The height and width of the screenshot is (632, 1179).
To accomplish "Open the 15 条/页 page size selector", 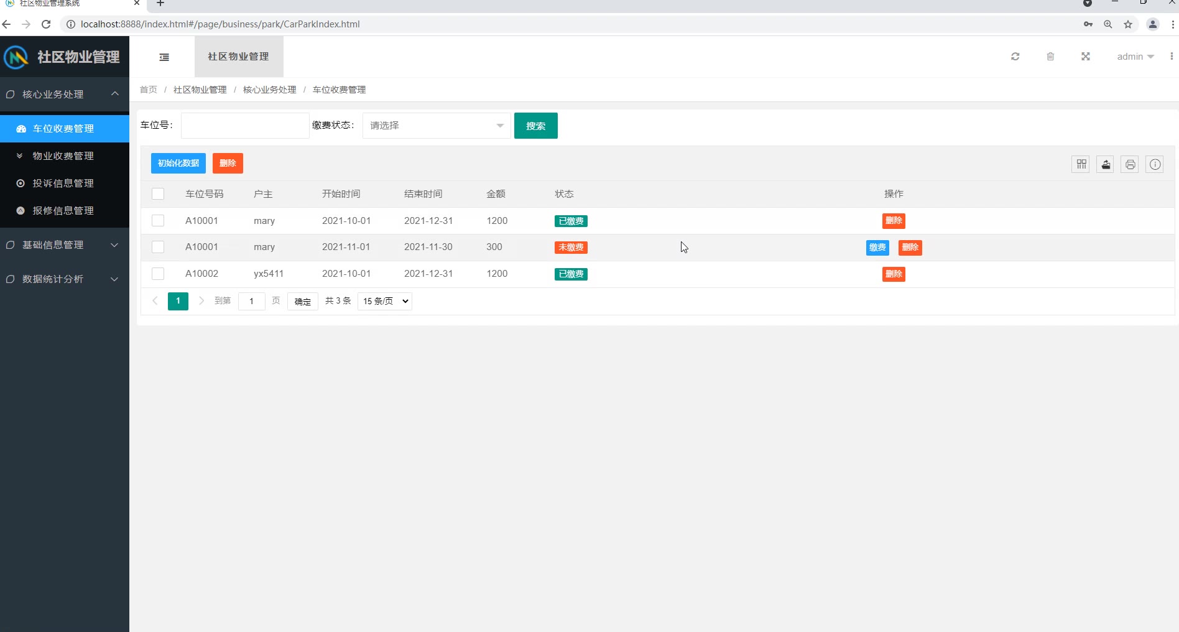I will [385, 301].
